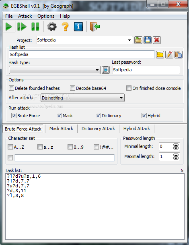Open the Help menu
Image resolution: width=189 pixels, height=245 pixels.
(65, 16)
